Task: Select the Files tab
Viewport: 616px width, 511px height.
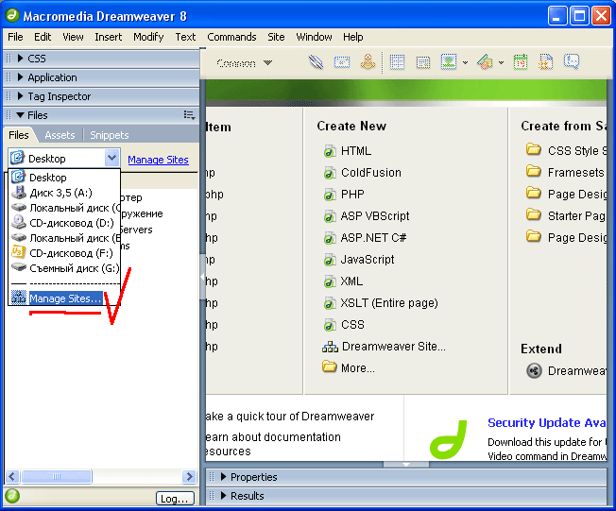Action: 19,135
